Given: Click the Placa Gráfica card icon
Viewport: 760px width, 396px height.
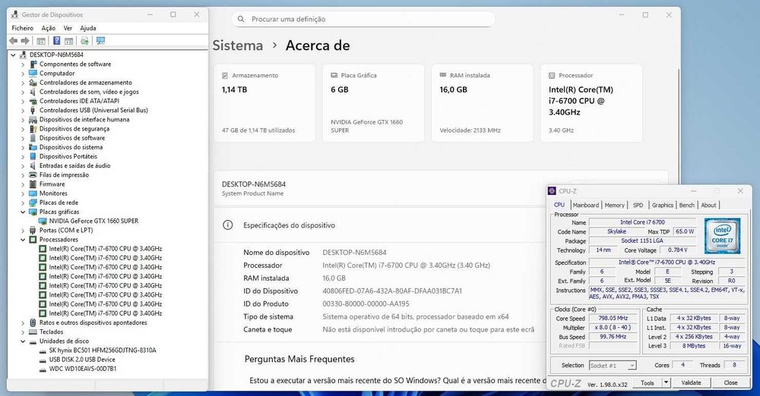Looking at the screenshot, I should point(334,76).
